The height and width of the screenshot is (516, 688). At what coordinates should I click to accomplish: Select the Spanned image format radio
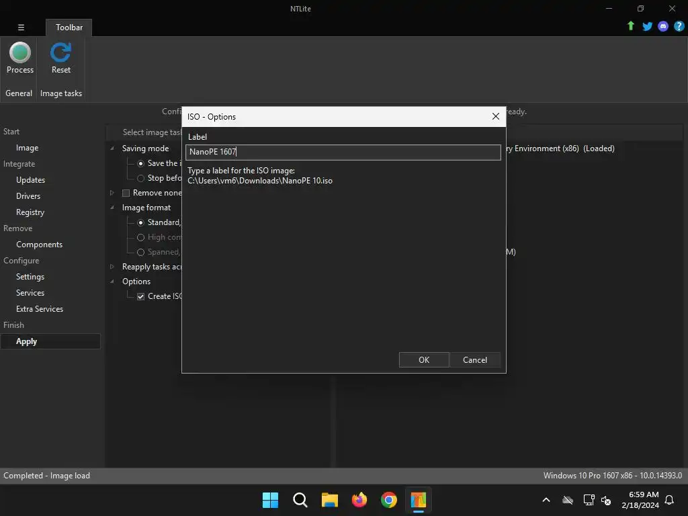click(x=140, y=253)
